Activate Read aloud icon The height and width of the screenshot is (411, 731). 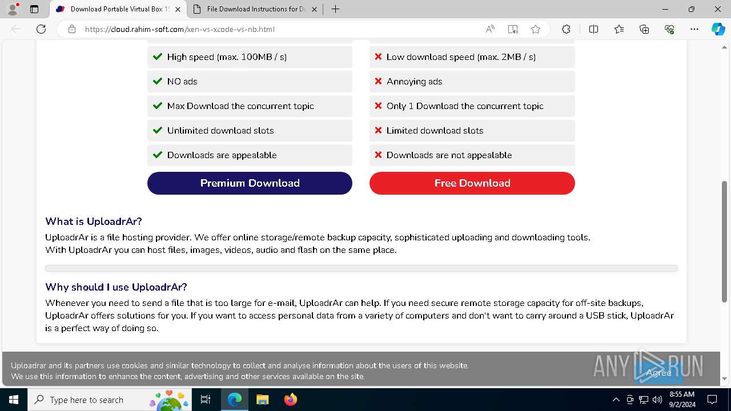(x=490, y=29)
